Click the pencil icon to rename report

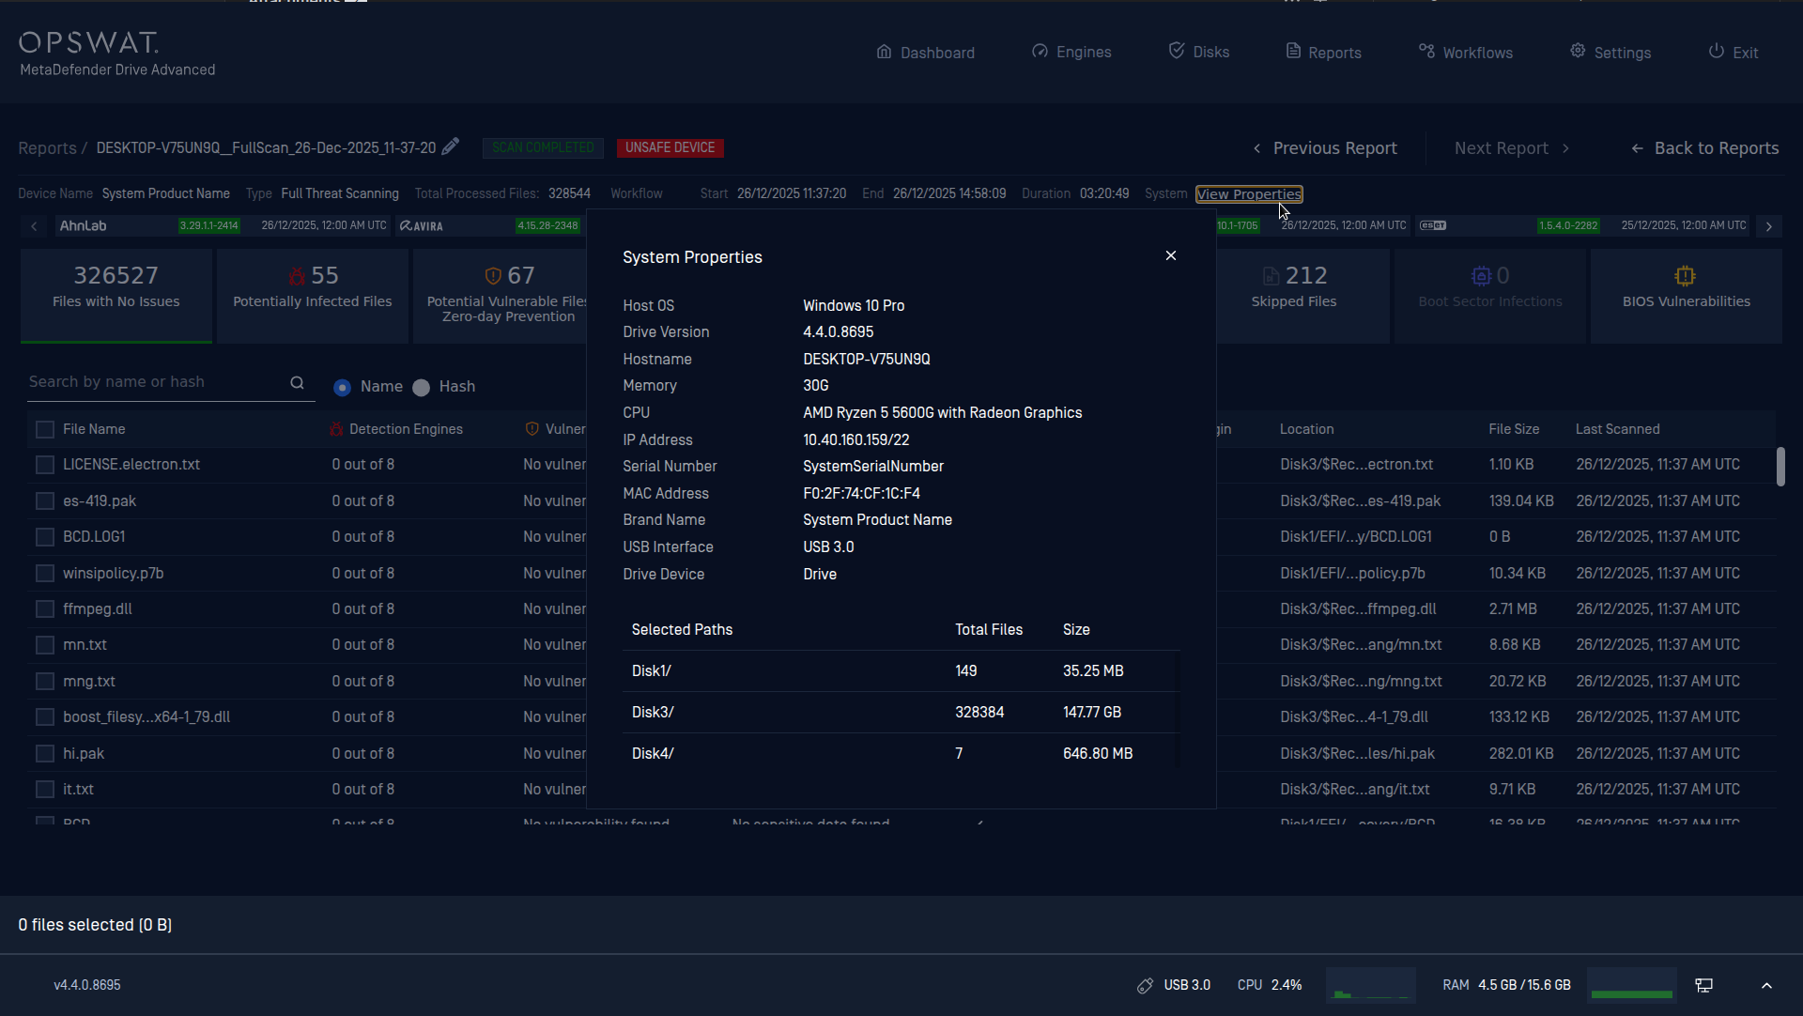coord(451,146)
